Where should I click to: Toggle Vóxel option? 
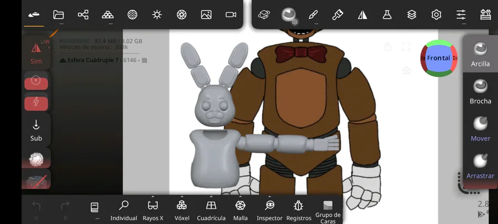pos(181,211)
